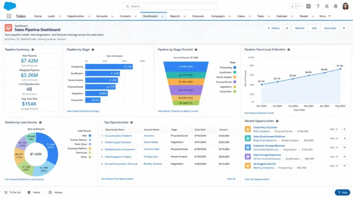This screenshot has width=353, height=198.
Task: Click the Amount column header
Action: pos(223,130)
